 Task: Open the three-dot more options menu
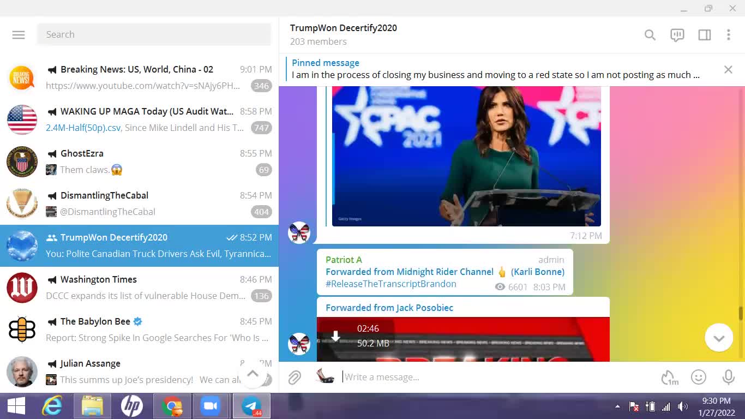point(728,35)
